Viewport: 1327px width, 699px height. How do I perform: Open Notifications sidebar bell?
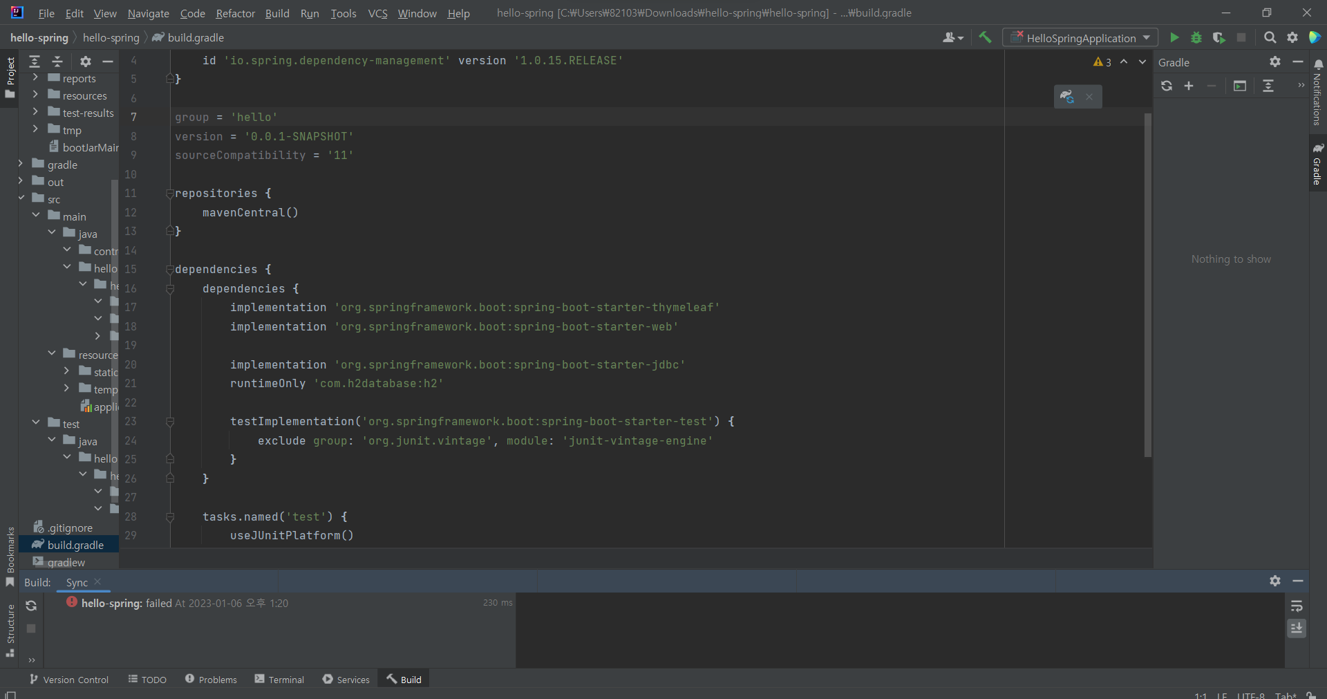(1318, 92)
